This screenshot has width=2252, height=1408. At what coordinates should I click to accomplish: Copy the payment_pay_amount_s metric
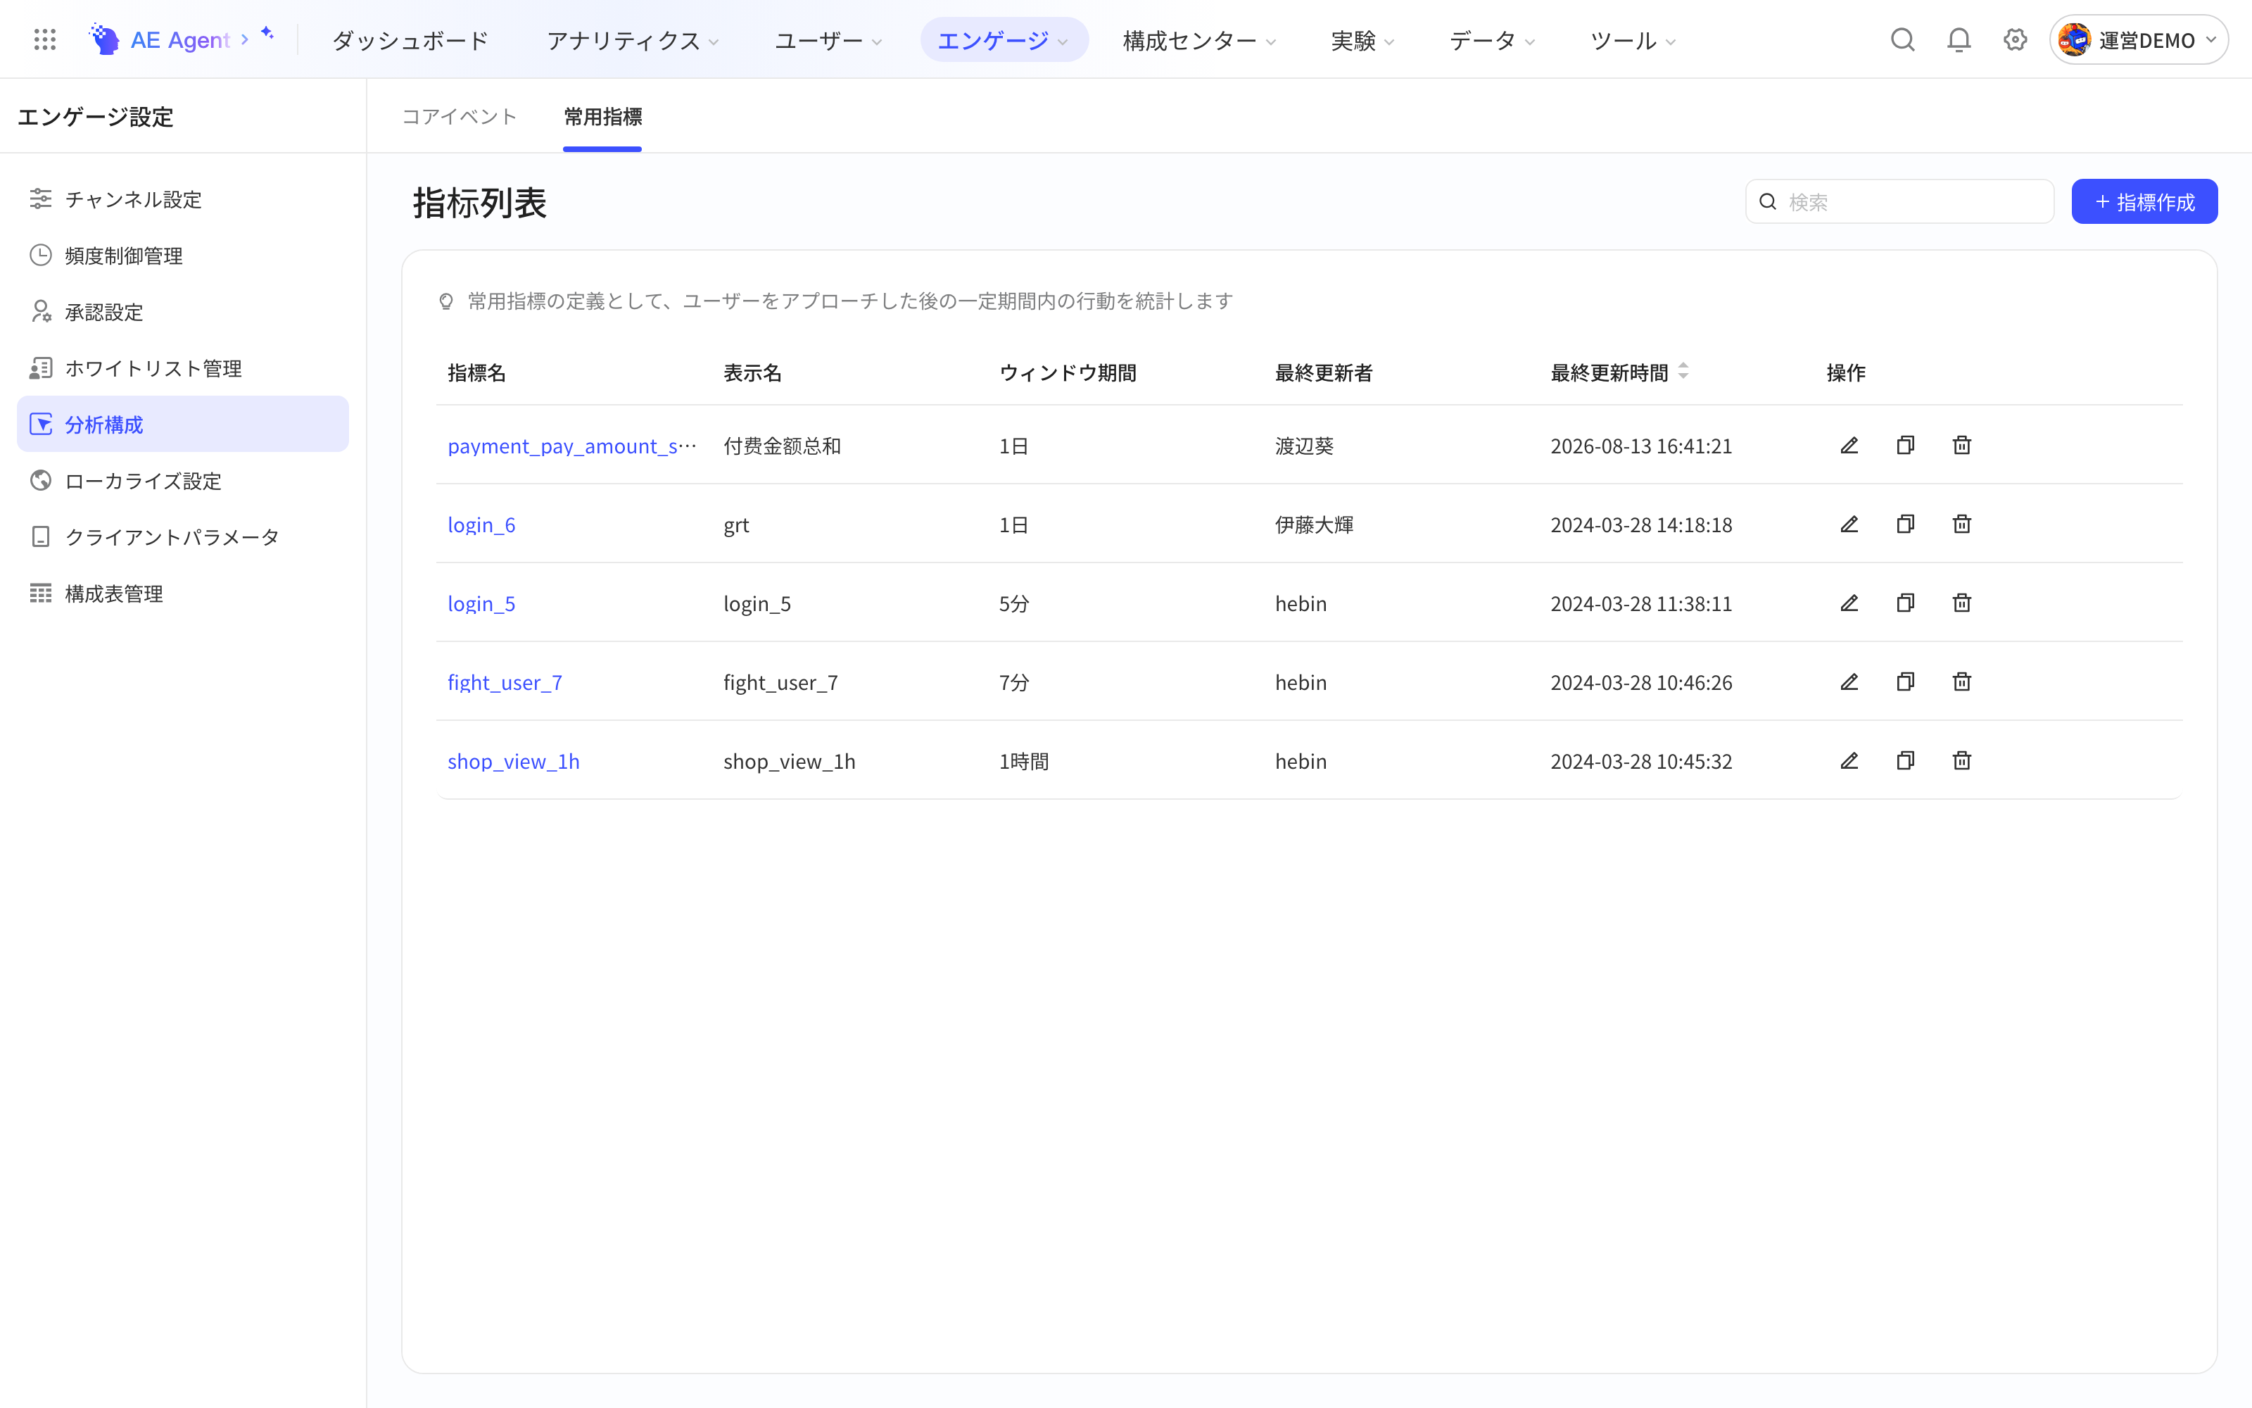coord(1905,445)
